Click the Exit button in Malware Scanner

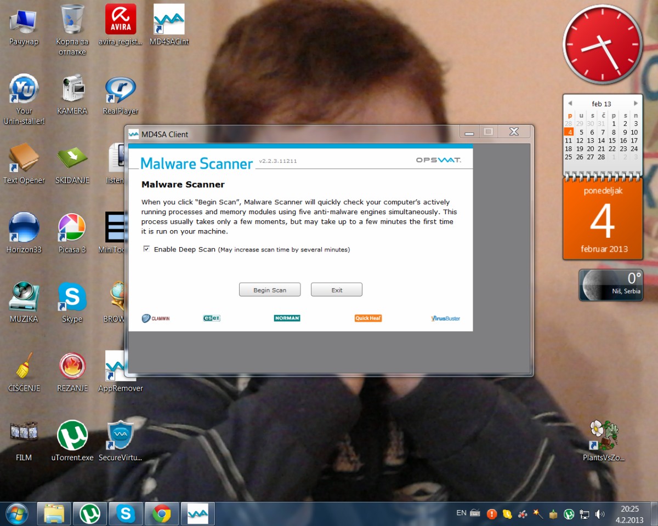[337, 290]
